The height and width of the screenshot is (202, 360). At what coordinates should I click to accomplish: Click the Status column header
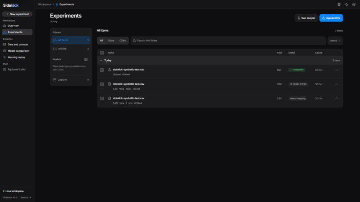pyautogui.click(x=292, y=53)
